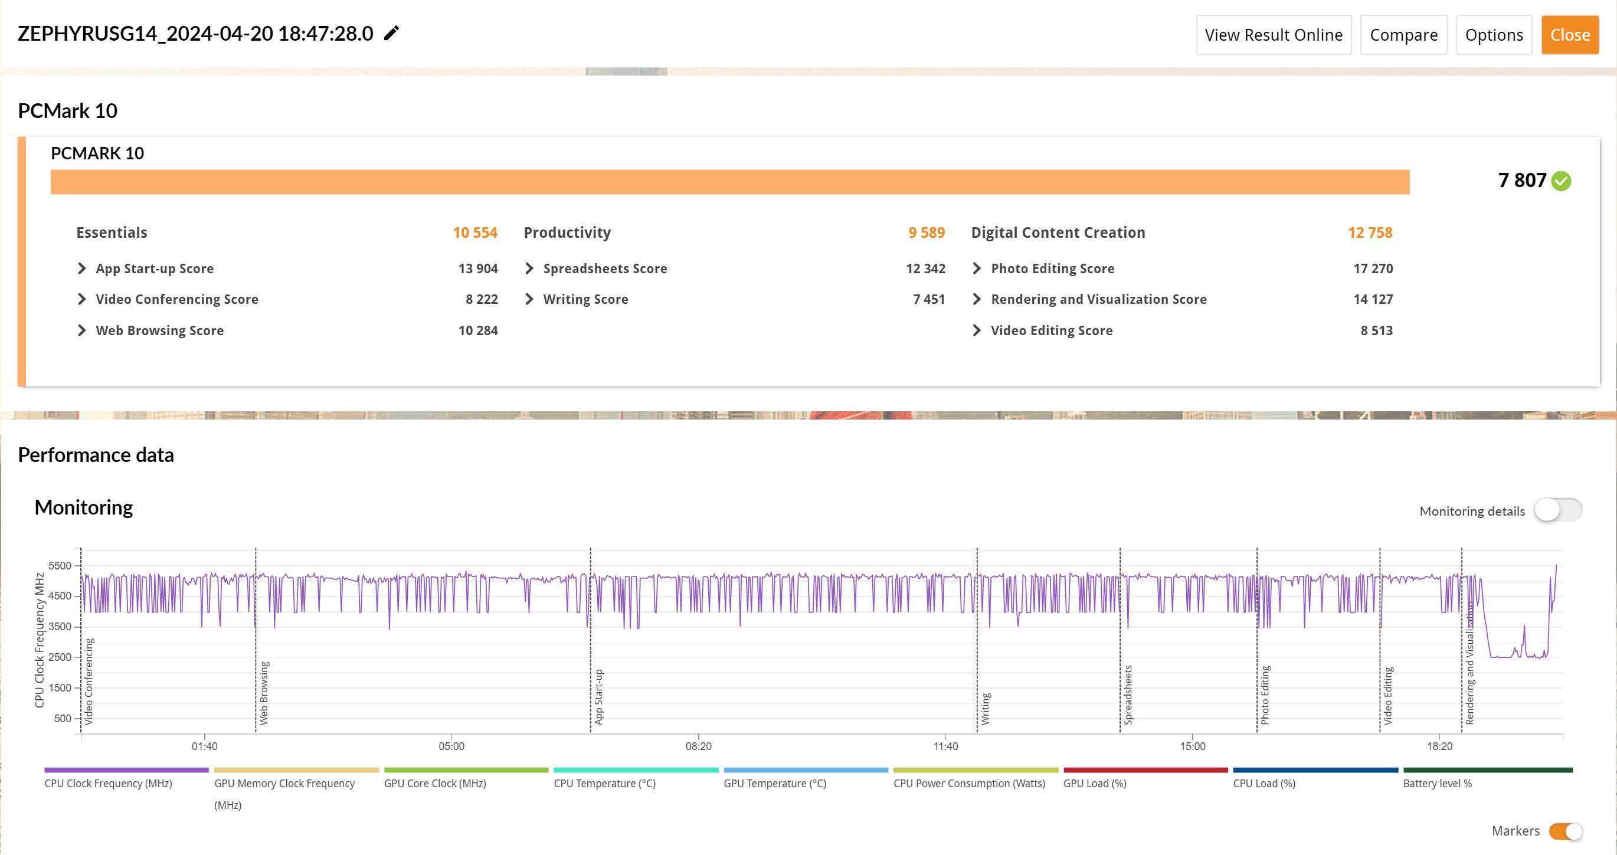
Task: Expand the Spreadsheets Score chevron
Action: 529,268
